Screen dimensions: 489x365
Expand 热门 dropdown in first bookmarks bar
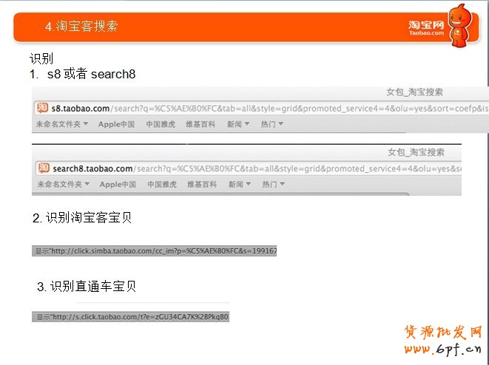point(272,124)
